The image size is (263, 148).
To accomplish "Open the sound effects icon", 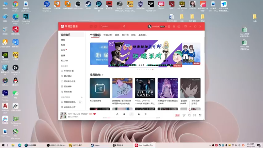I will point(184,115).
